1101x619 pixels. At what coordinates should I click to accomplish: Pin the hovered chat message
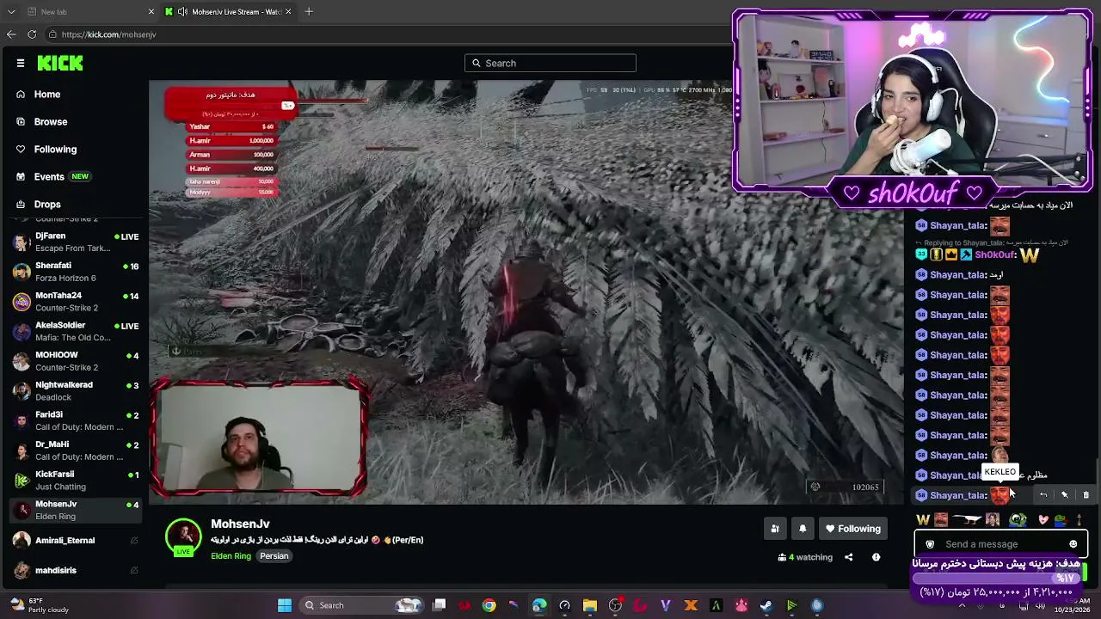pyautogui.click(x=1065, y=495)
